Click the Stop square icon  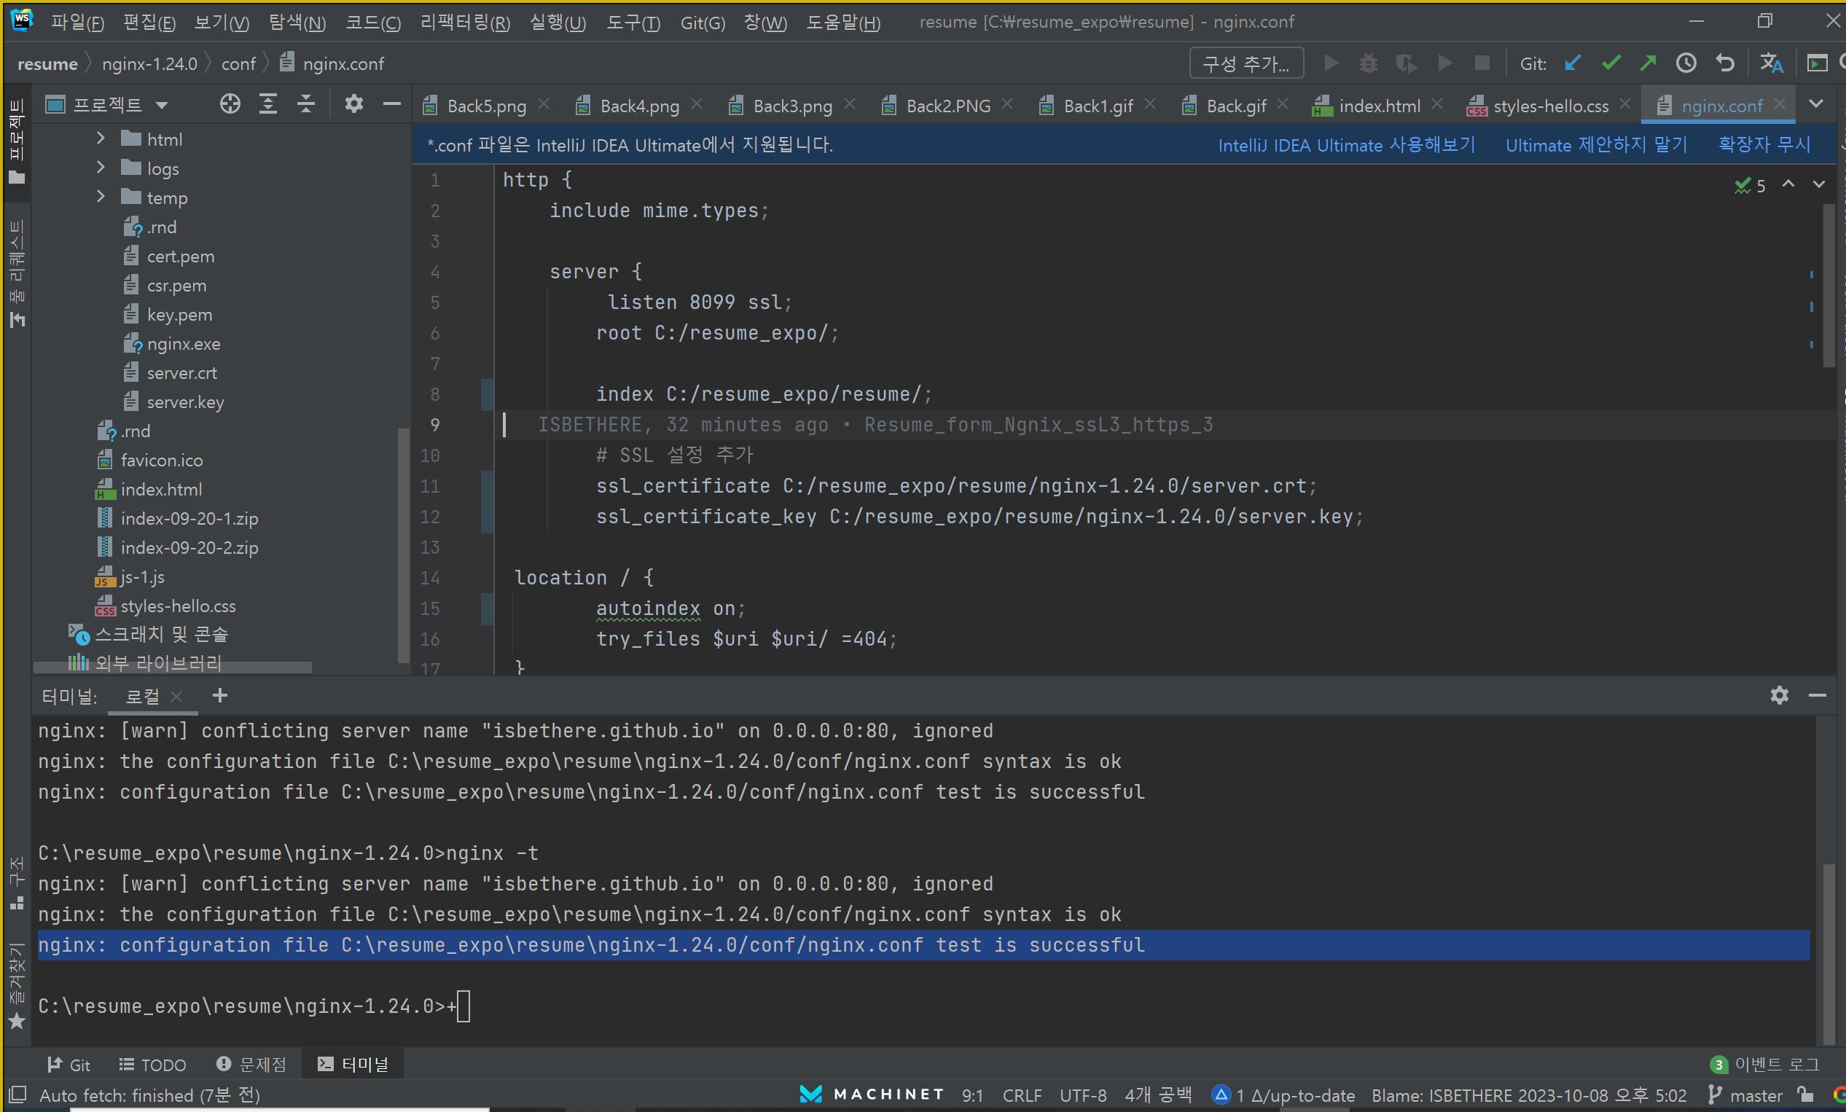tap(1482, 63)
